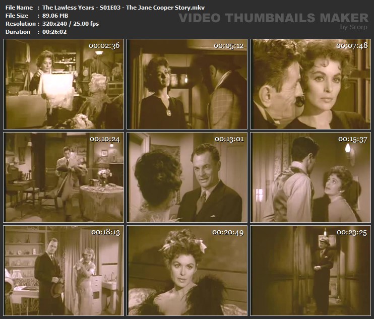Click the 'Resolution' label
This screenshot has height=319, width=374.
tap(21, 24)
